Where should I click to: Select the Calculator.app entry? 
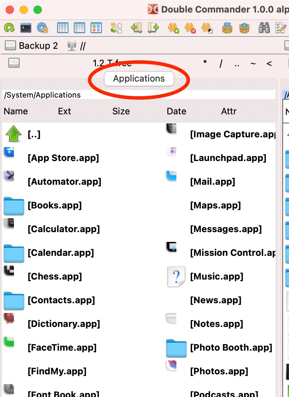(x=63, y=229)
